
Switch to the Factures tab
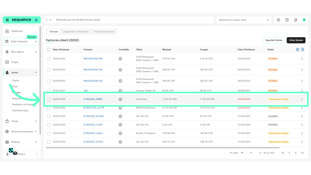[x=54, y=32]
